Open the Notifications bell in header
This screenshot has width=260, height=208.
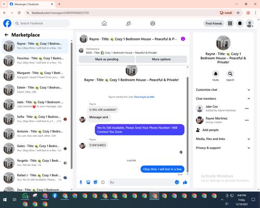click(240, 23)
